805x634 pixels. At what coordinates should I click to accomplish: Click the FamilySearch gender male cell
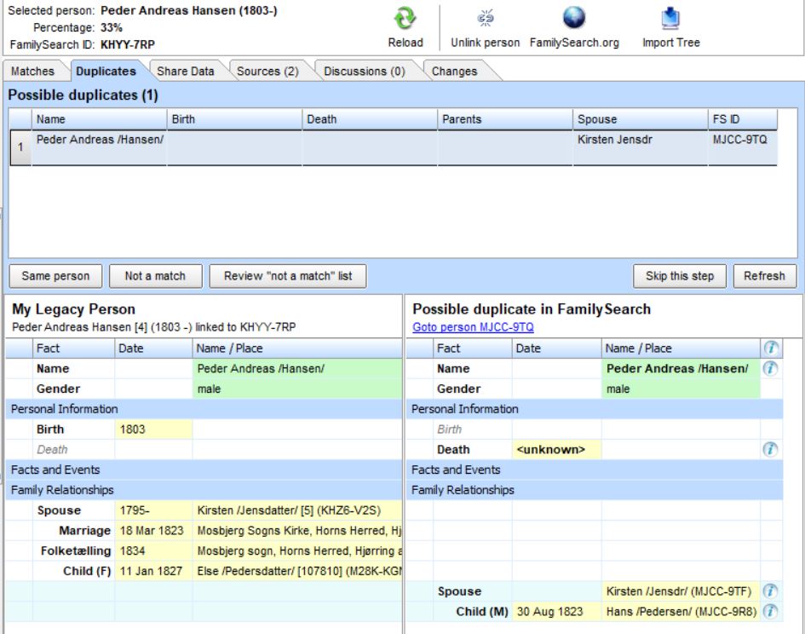(x=681, y=389)
